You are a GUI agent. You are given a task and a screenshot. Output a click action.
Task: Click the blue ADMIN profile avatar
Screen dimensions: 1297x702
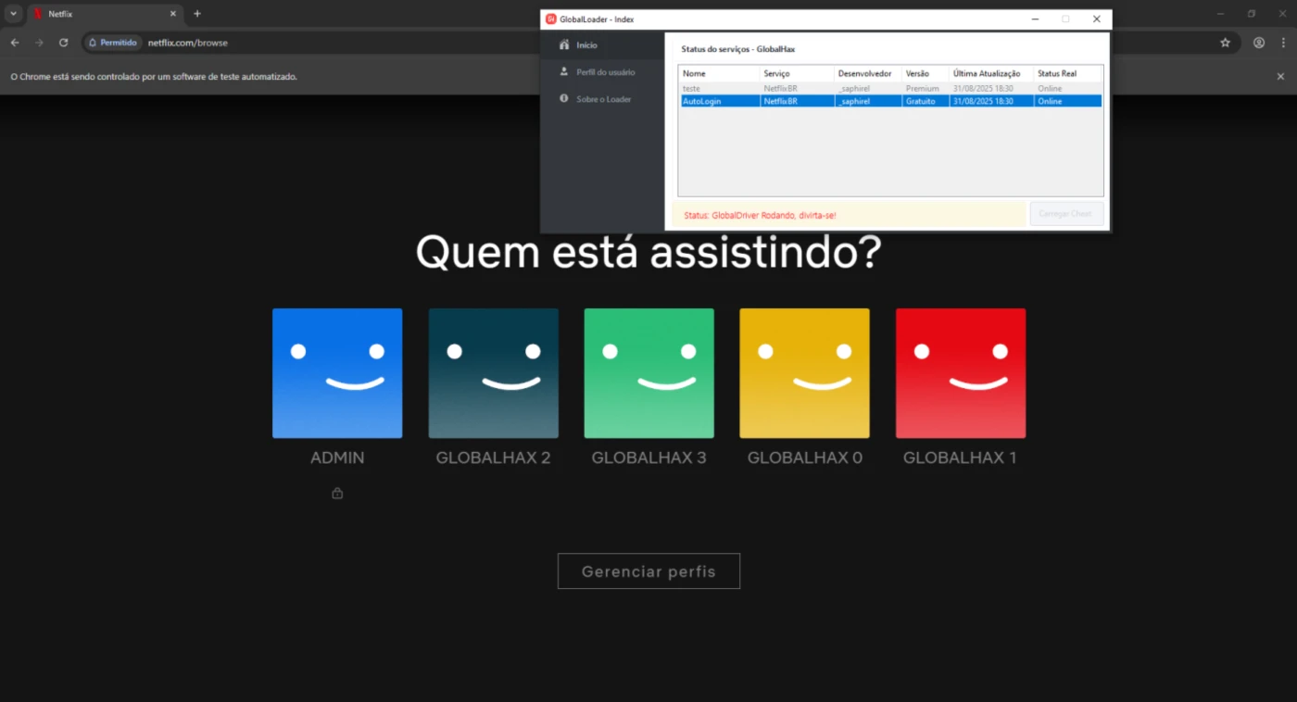337,373
